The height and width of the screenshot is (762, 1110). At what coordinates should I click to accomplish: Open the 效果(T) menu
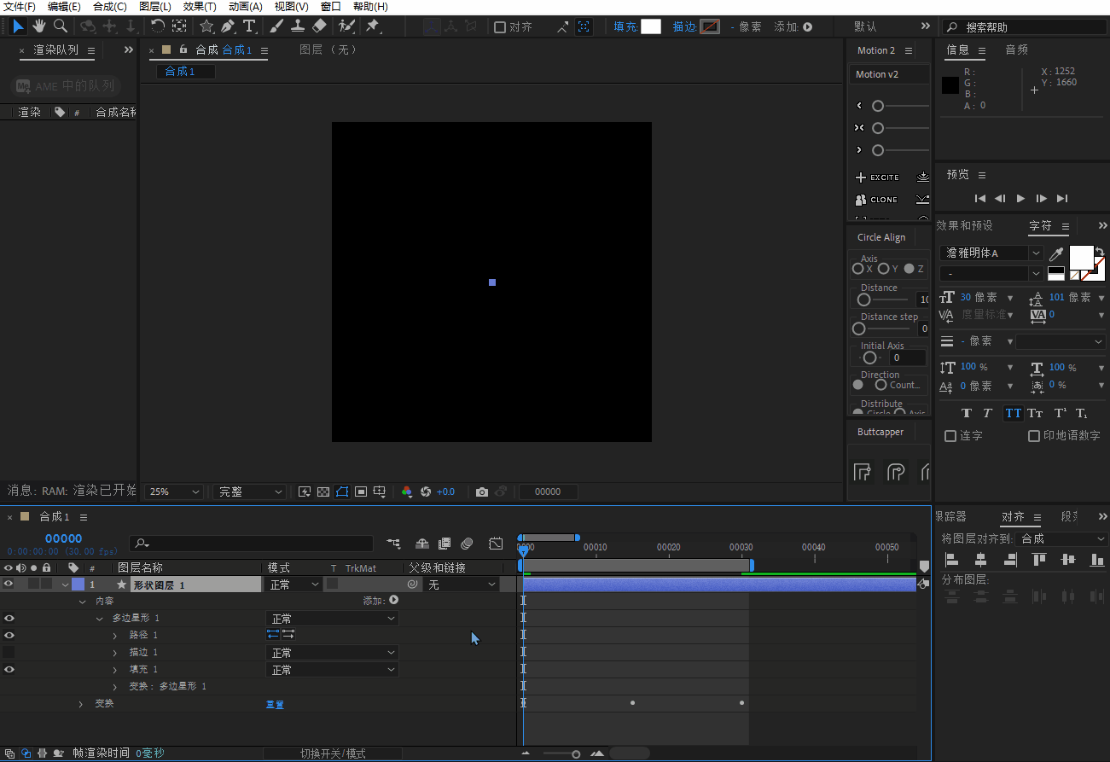point(200,7)
